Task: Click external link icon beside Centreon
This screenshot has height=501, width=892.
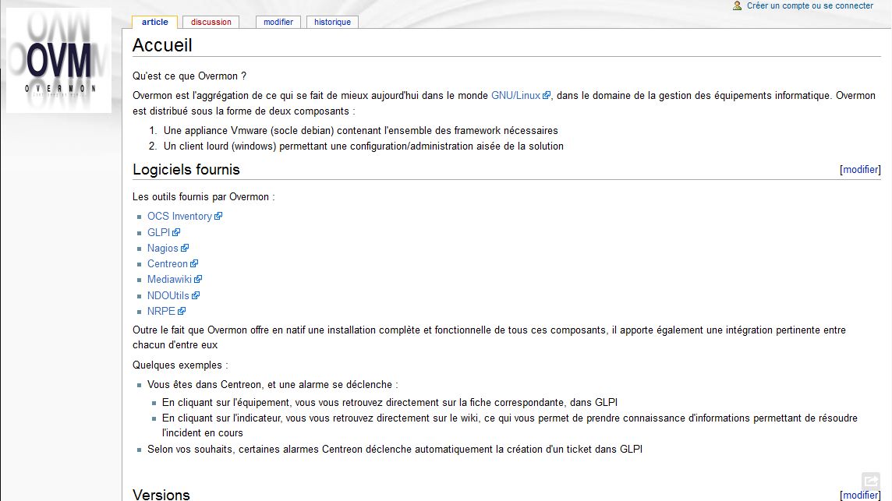Action: pyautogui.click(x=195, y=264)
